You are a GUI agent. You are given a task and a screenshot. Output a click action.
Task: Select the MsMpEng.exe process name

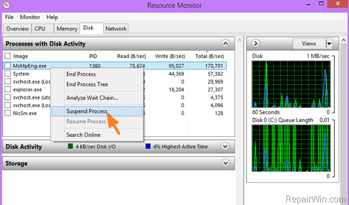(29, 66)
